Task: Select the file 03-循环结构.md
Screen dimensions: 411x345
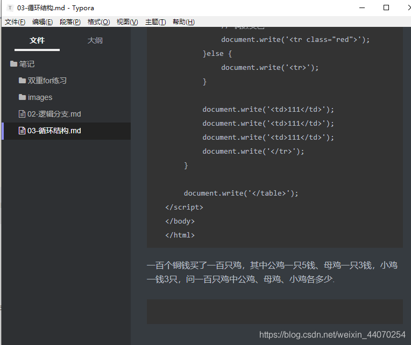Action: pos(54,131)
